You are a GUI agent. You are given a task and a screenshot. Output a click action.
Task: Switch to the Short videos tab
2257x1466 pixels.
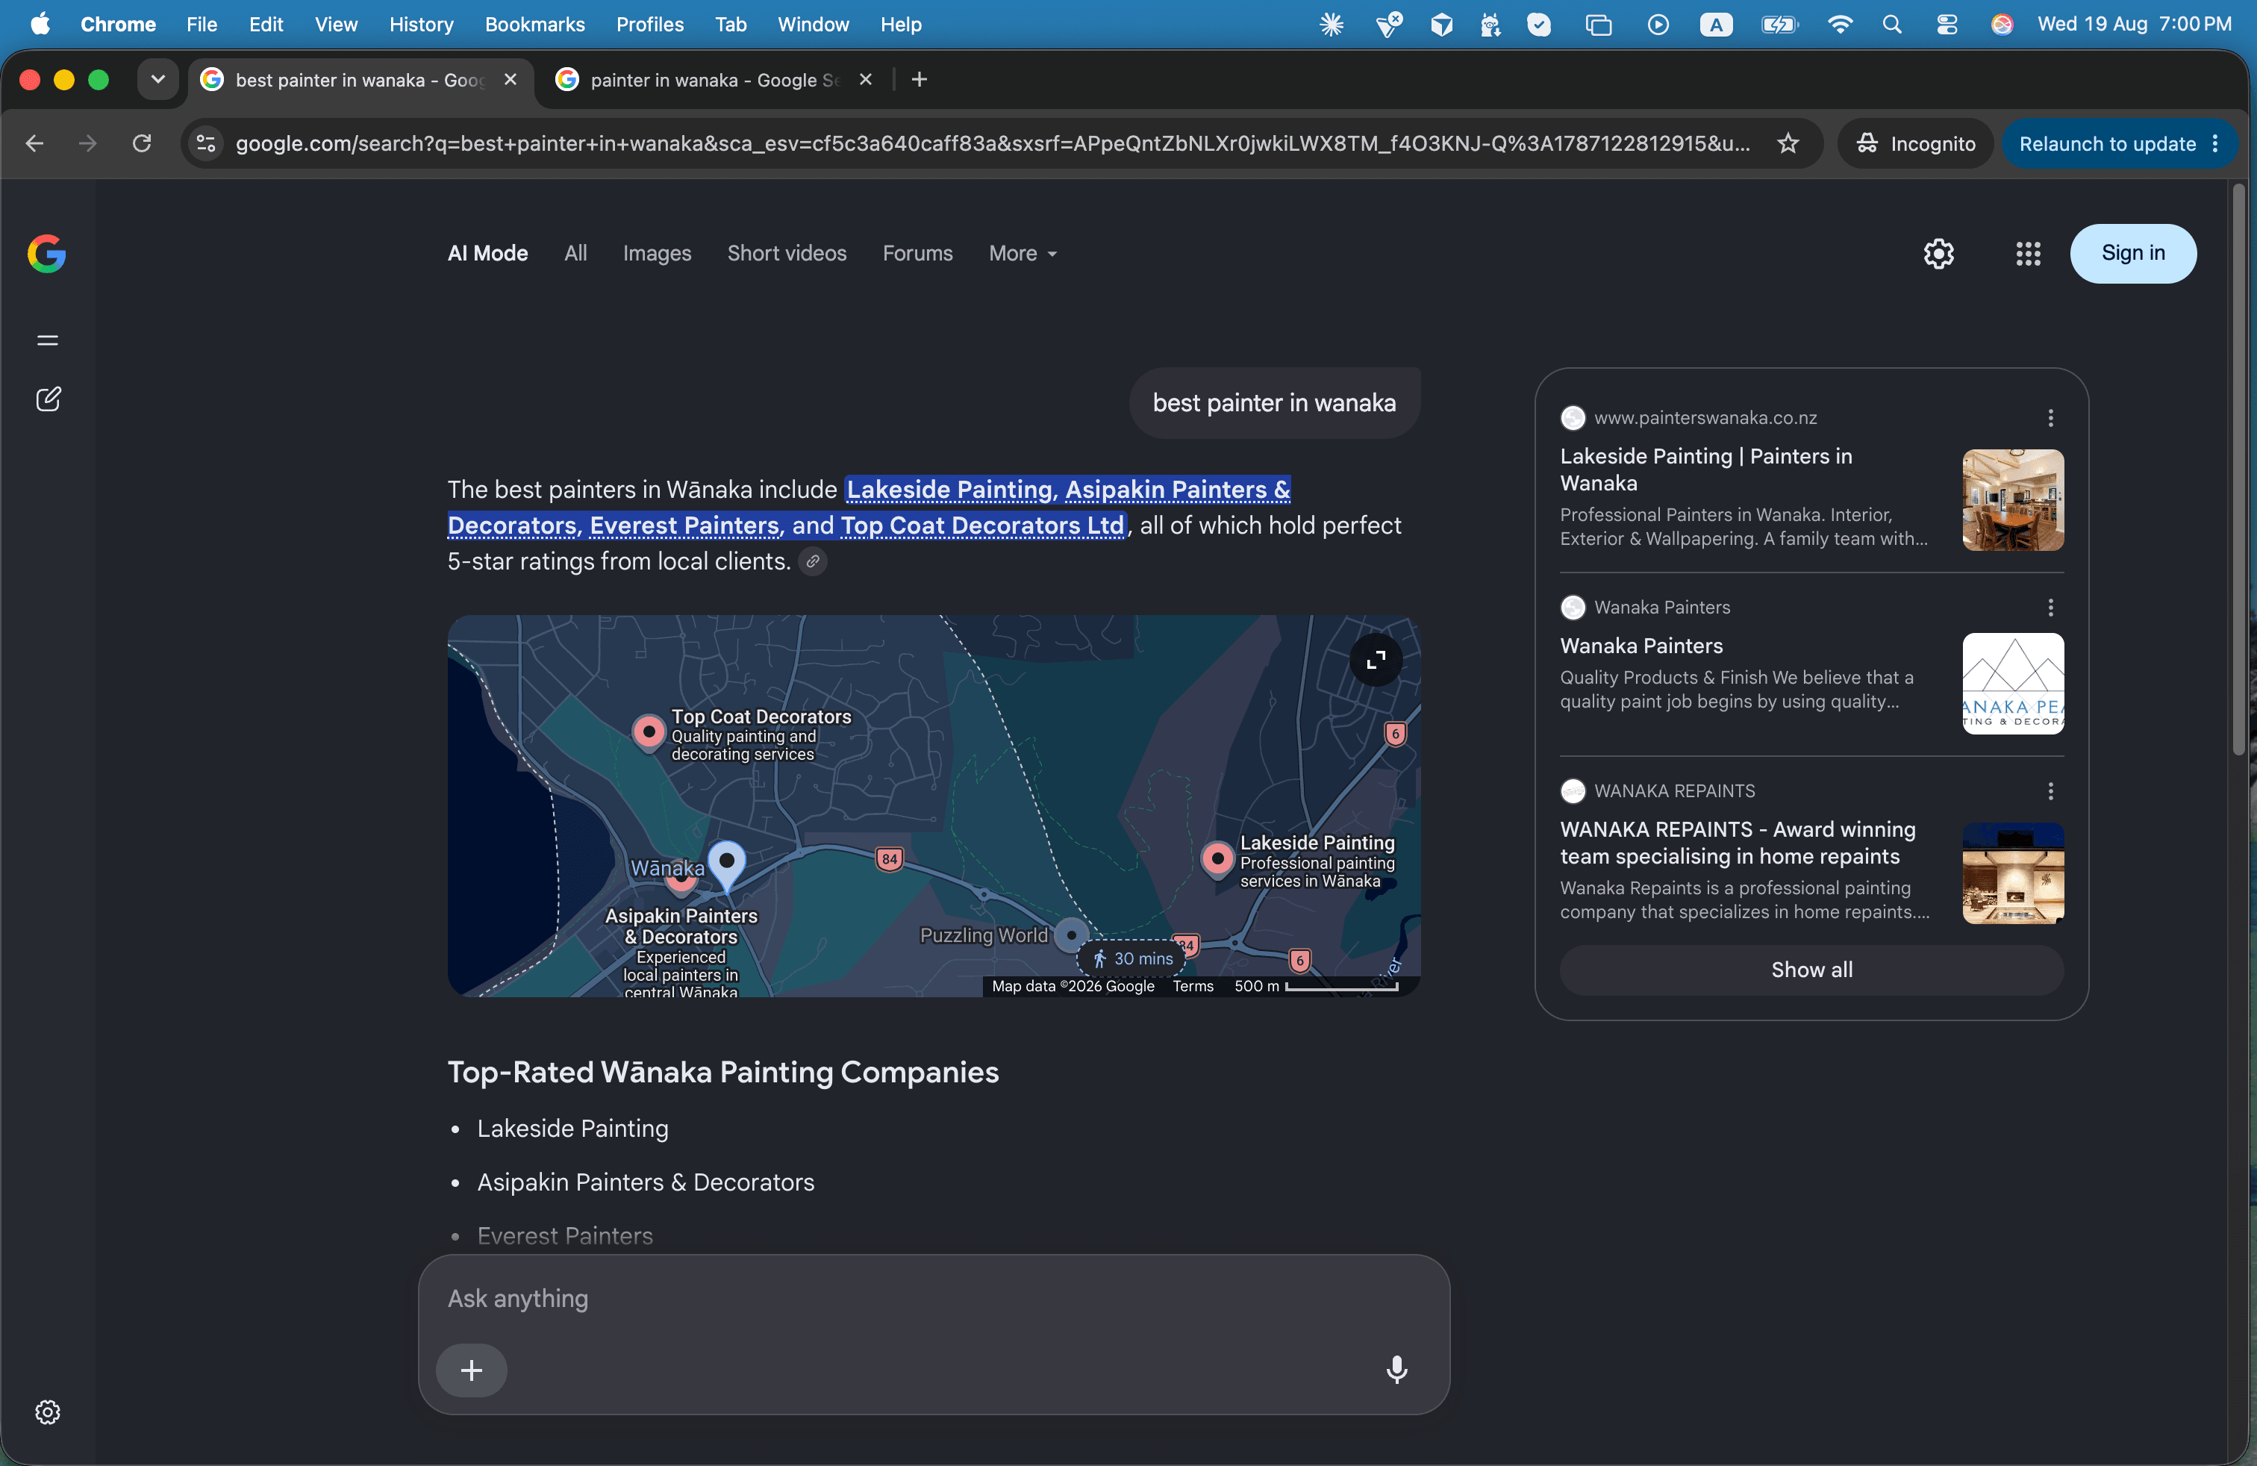point(787,253)
